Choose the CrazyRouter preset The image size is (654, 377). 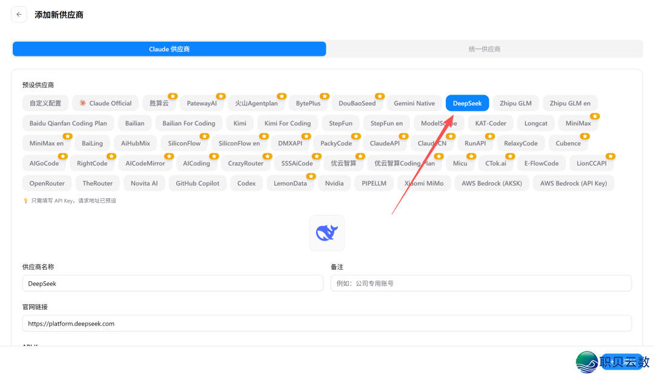pos(246,163)
